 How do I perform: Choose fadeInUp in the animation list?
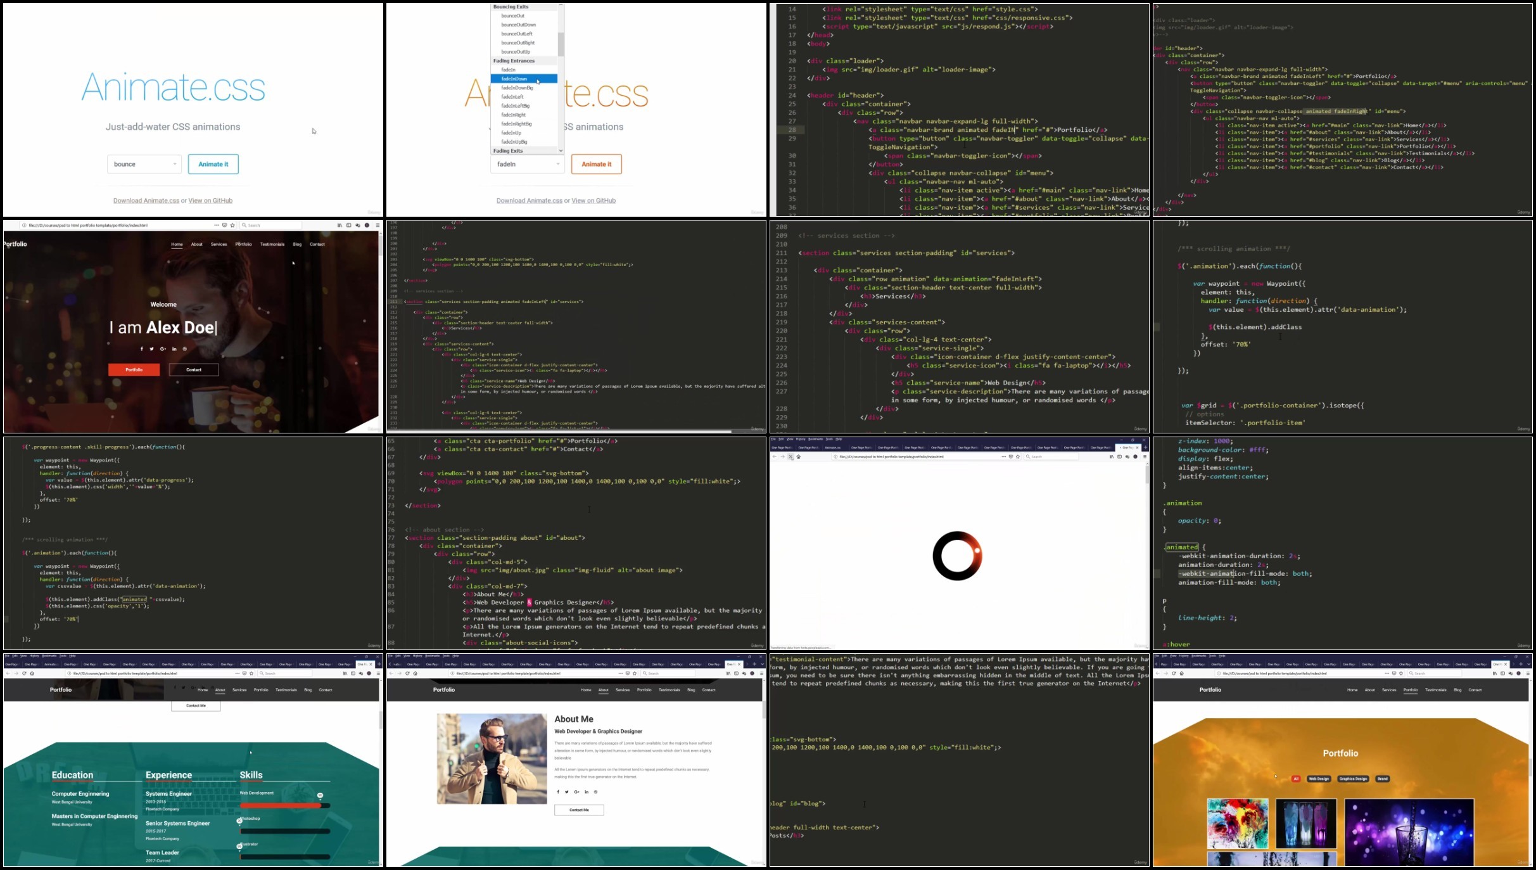click(524, 133)
